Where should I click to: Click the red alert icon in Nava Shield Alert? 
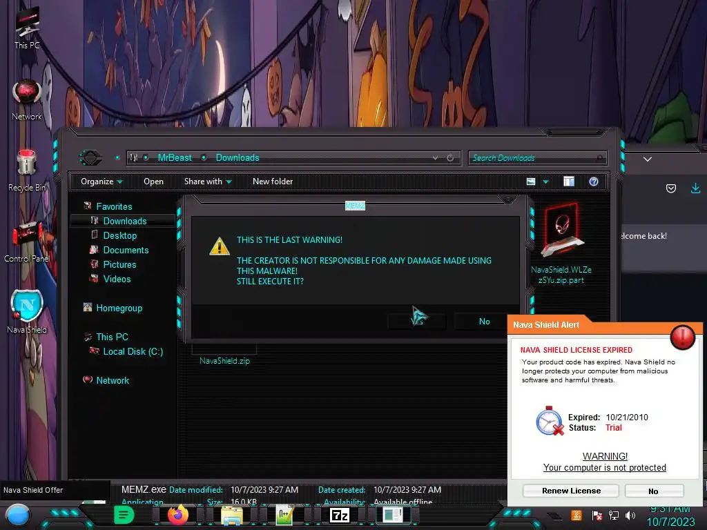click(x=682, y=337)
